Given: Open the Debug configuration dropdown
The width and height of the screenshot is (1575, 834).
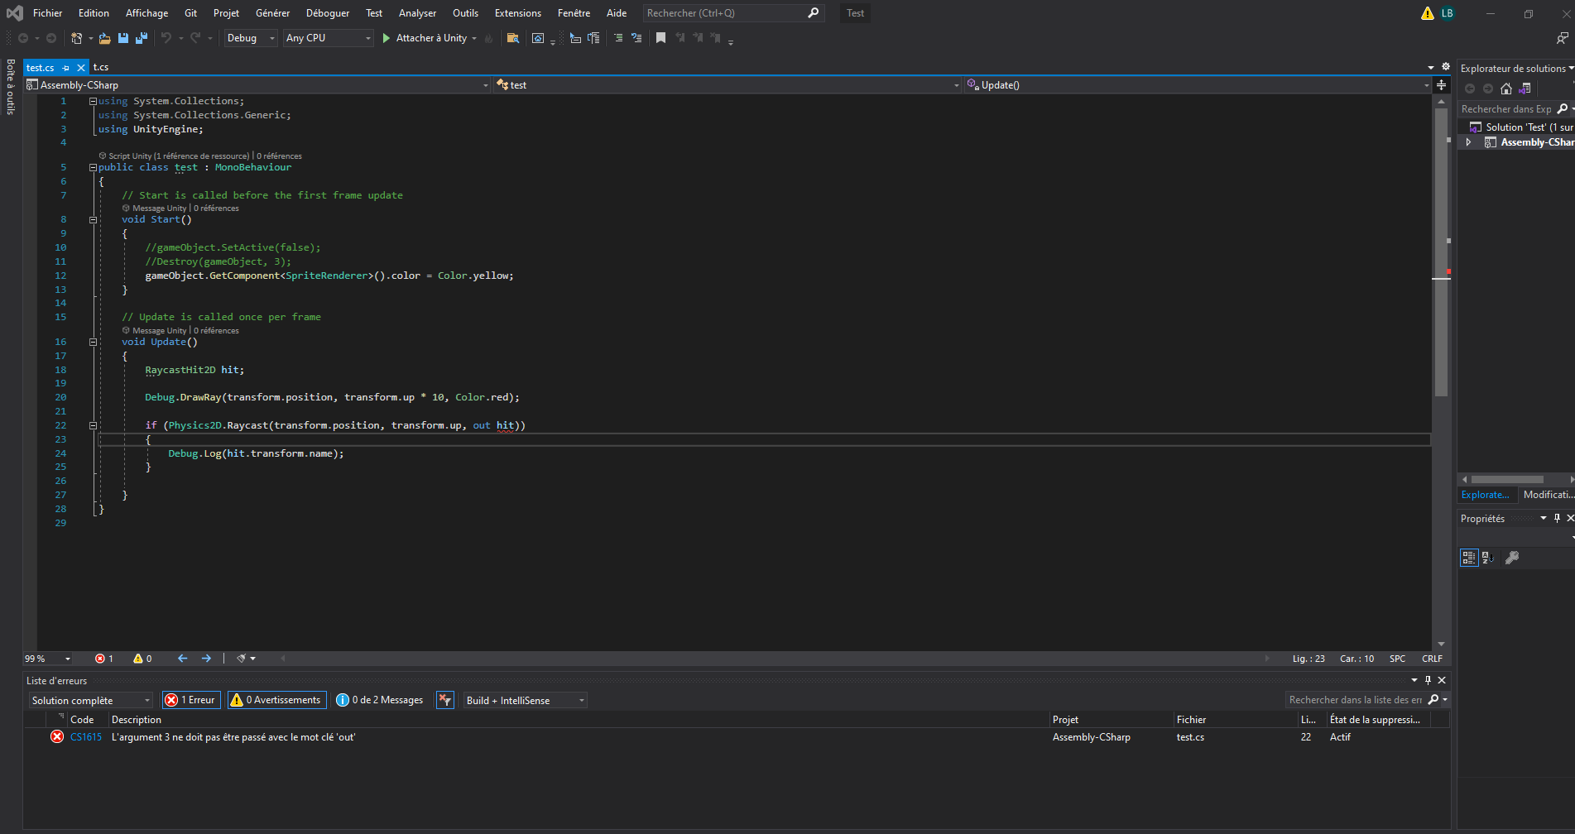Looking at the screenshot, I should point(251,38).
